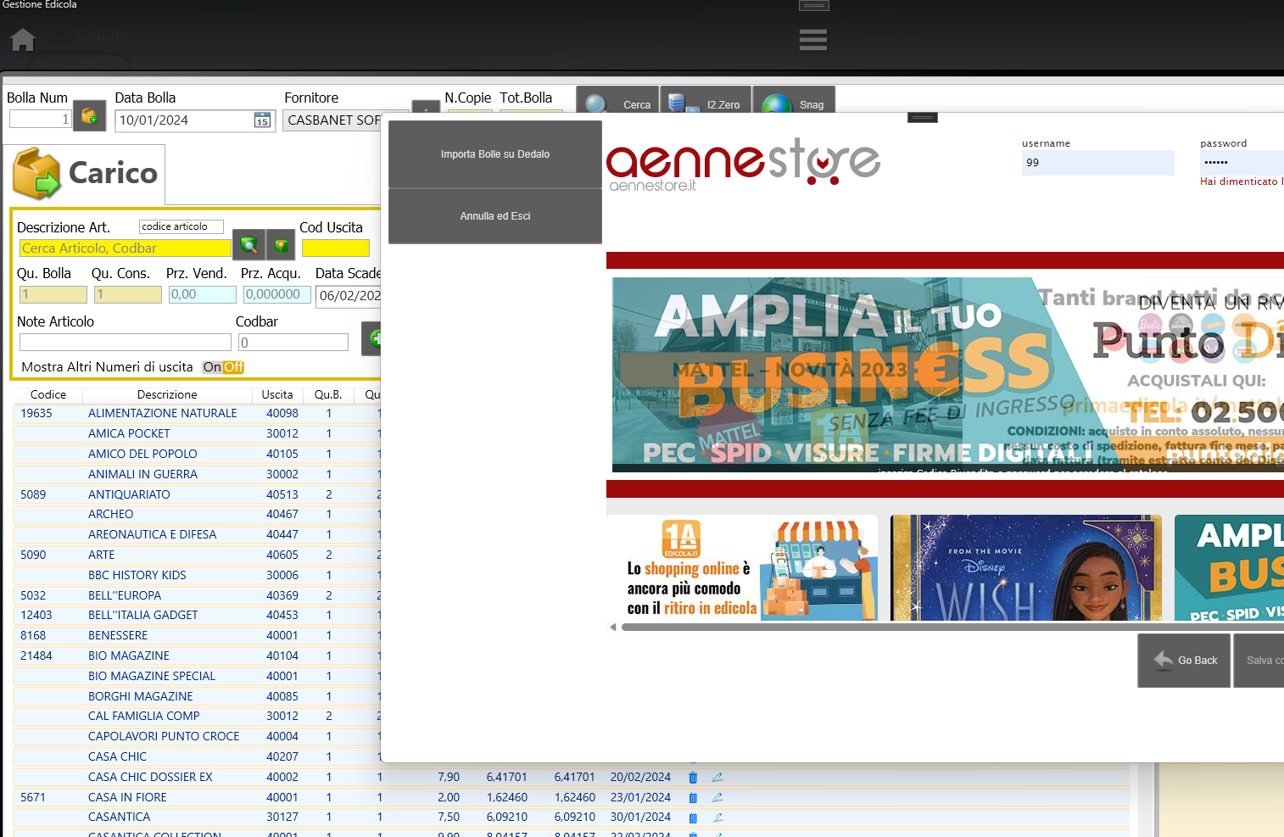Click the Amplia il tuo Business banner
Screen dimensions: 1284x837
point(1229,567)
